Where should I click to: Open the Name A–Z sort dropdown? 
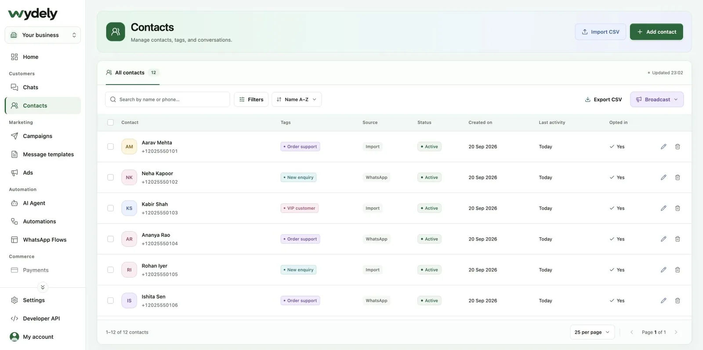click(x=297, y=100)
